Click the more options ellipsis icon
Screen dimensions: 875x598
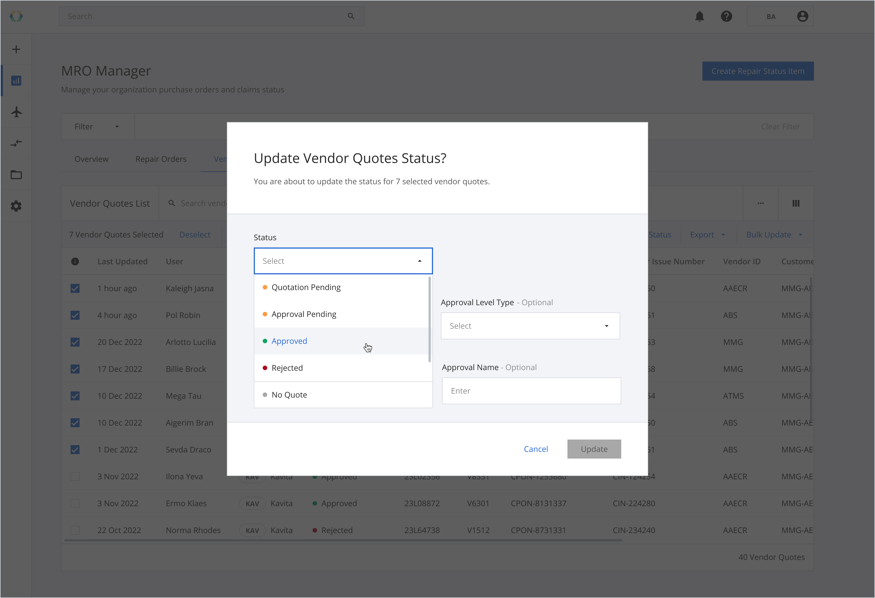point(760,203)
